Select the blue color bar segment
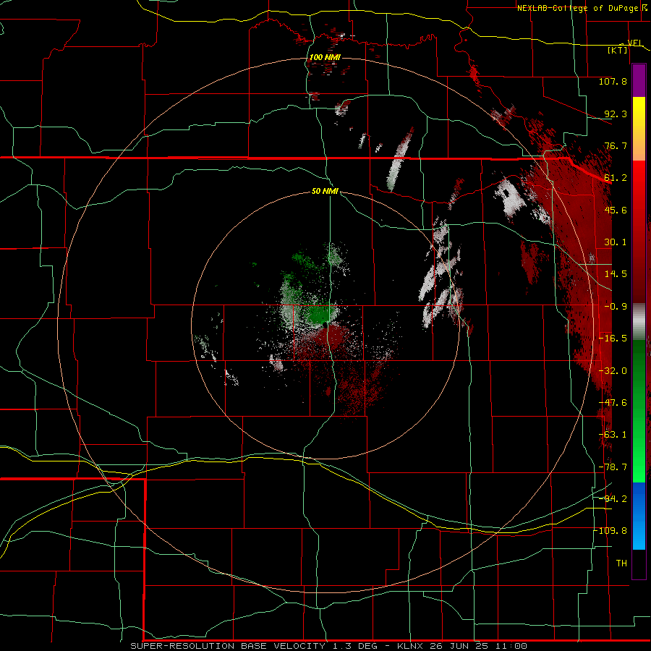This screenshot has height=651, width=651. click(639, 516)
